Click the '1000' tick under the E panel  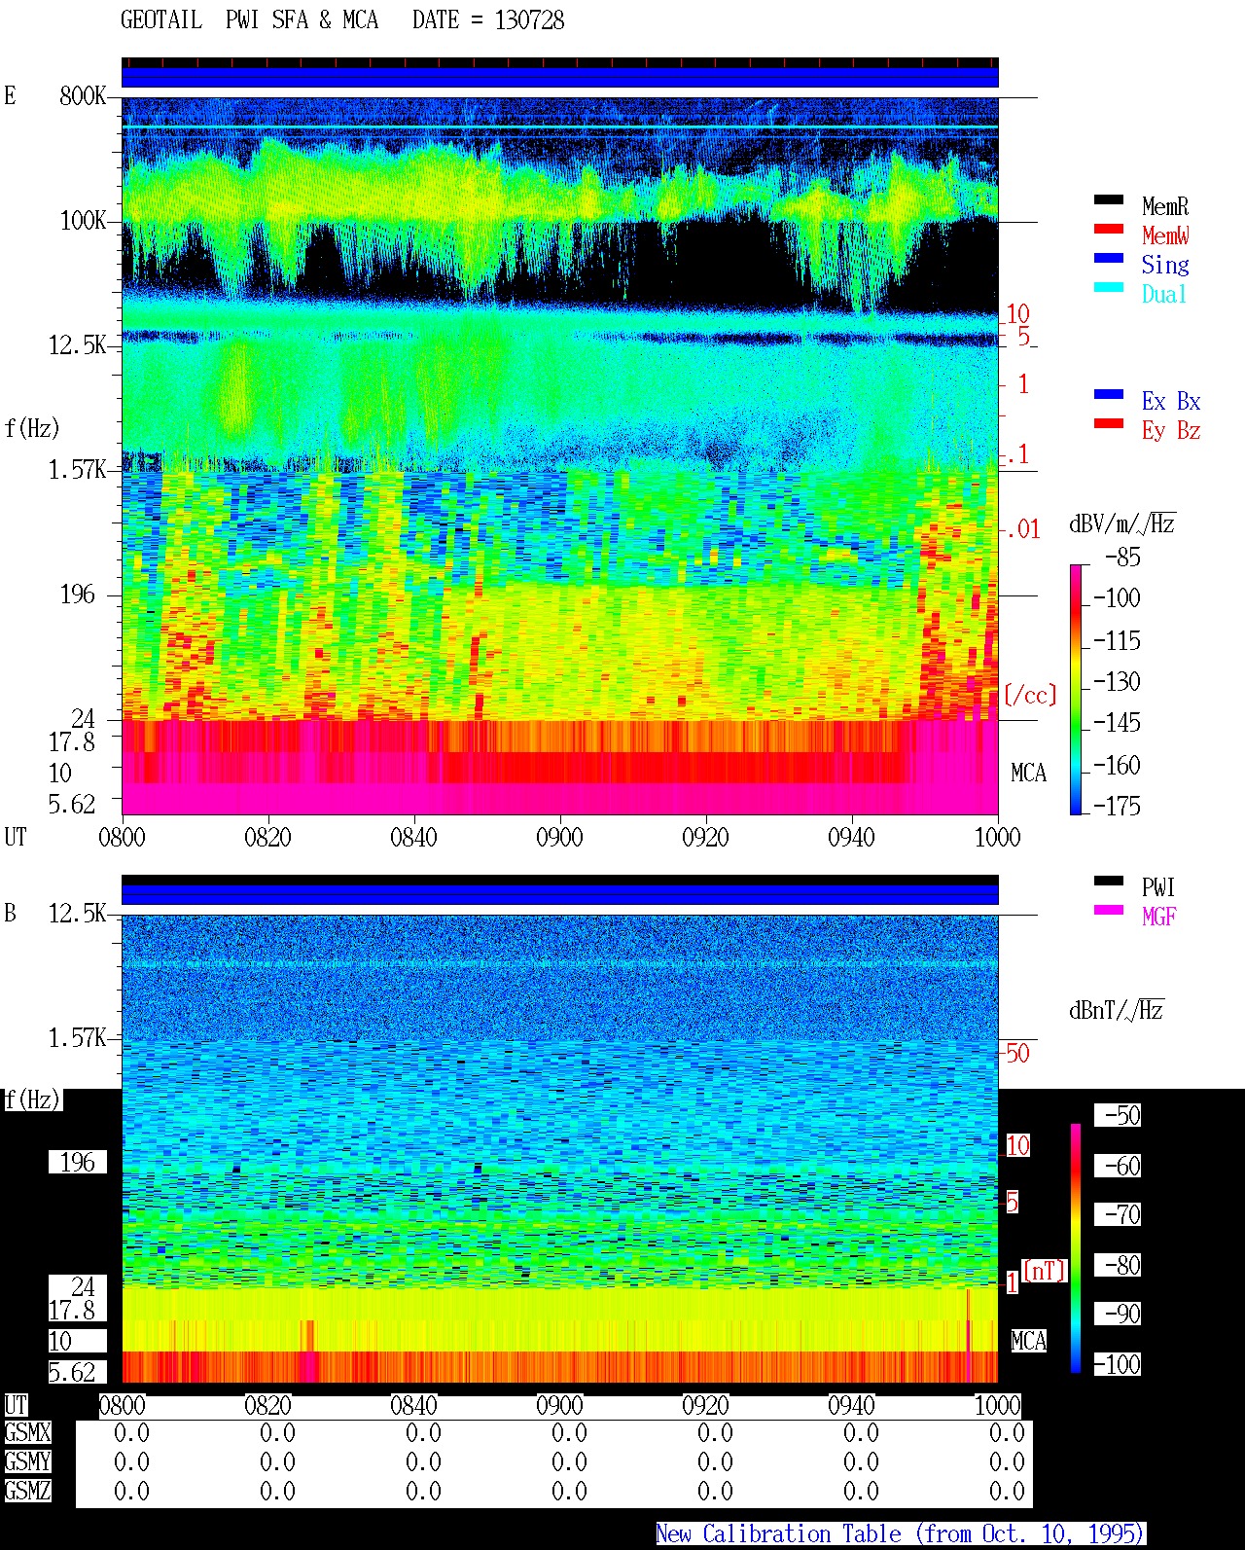[x=997, y=838]
